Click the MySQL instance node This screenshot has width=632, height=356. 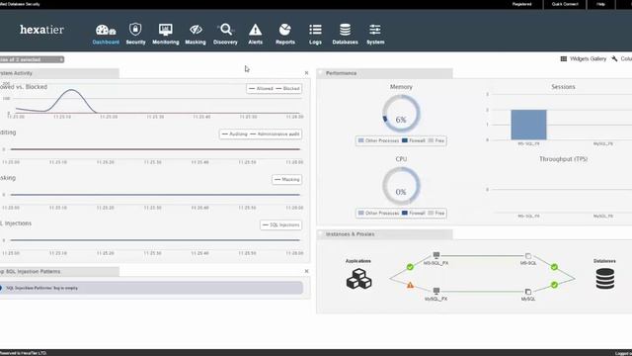(x=528, y=292)
